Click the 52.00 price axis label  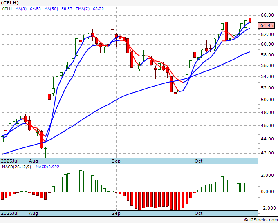[x=267, y=88]
